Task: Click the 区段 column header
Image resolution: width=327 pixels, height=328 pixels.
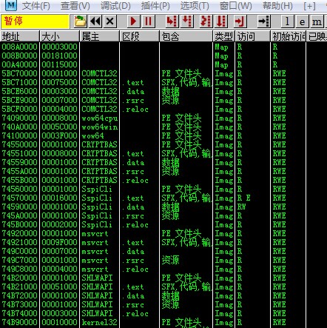Action: [139, 36]
